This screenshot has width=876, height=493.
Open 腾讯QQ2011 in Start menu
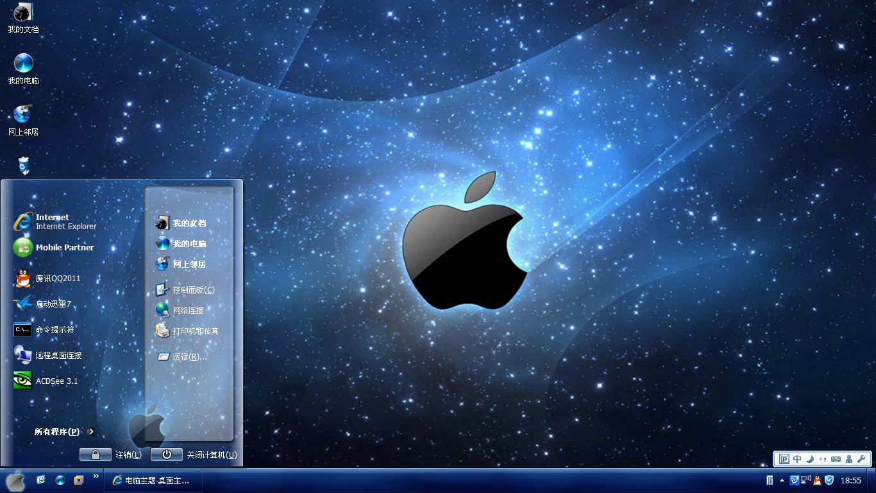coord(47,278)
